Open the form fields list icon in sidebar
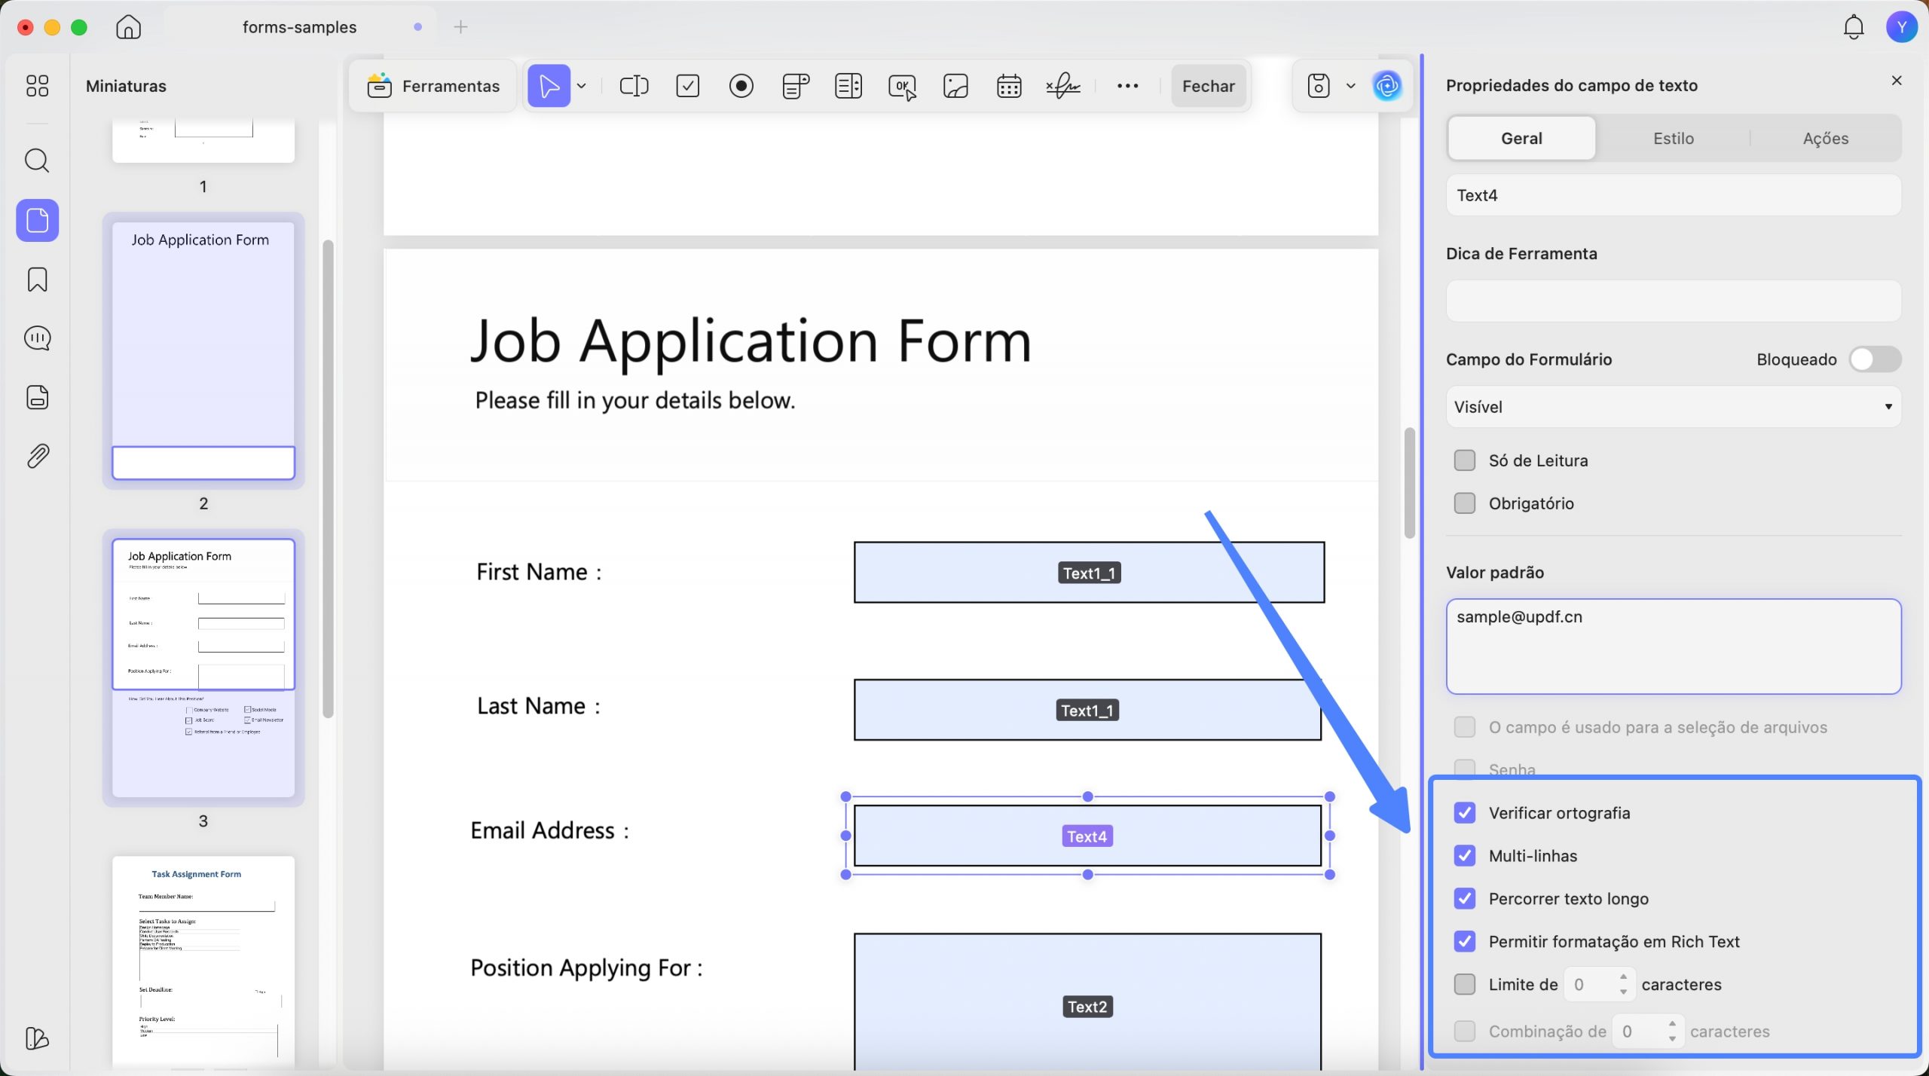The height and width of the screenshot is (1076, 1929). click(x=37, y=397)
